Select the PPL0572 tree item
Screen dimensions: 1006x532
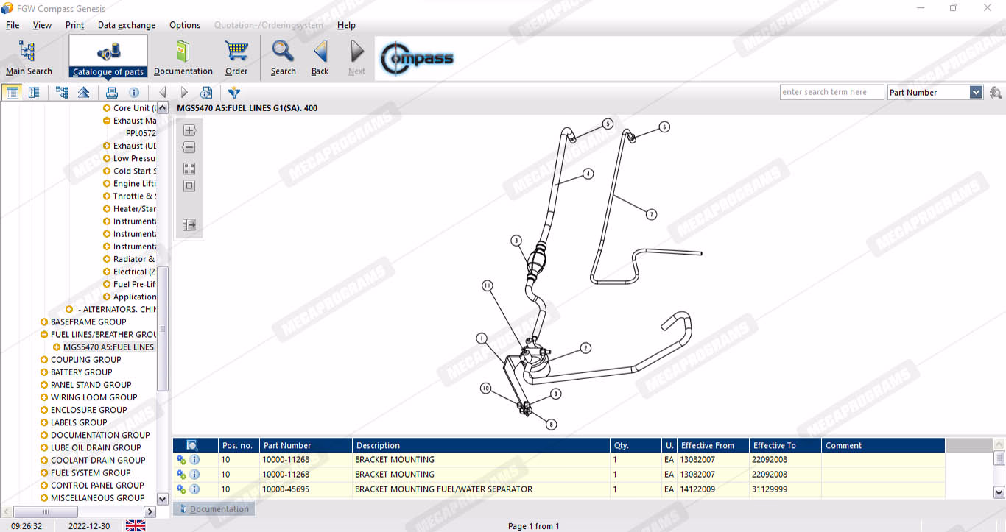141,133
